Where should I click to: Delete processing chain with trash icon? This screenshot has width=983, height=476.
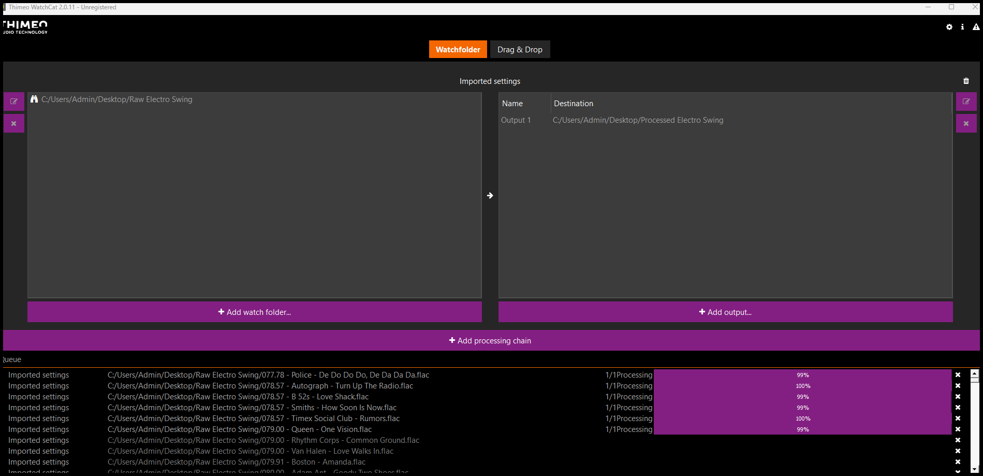point(966,81)
